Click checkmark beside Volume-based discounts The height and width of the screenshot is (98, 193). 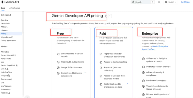point(143,86)
